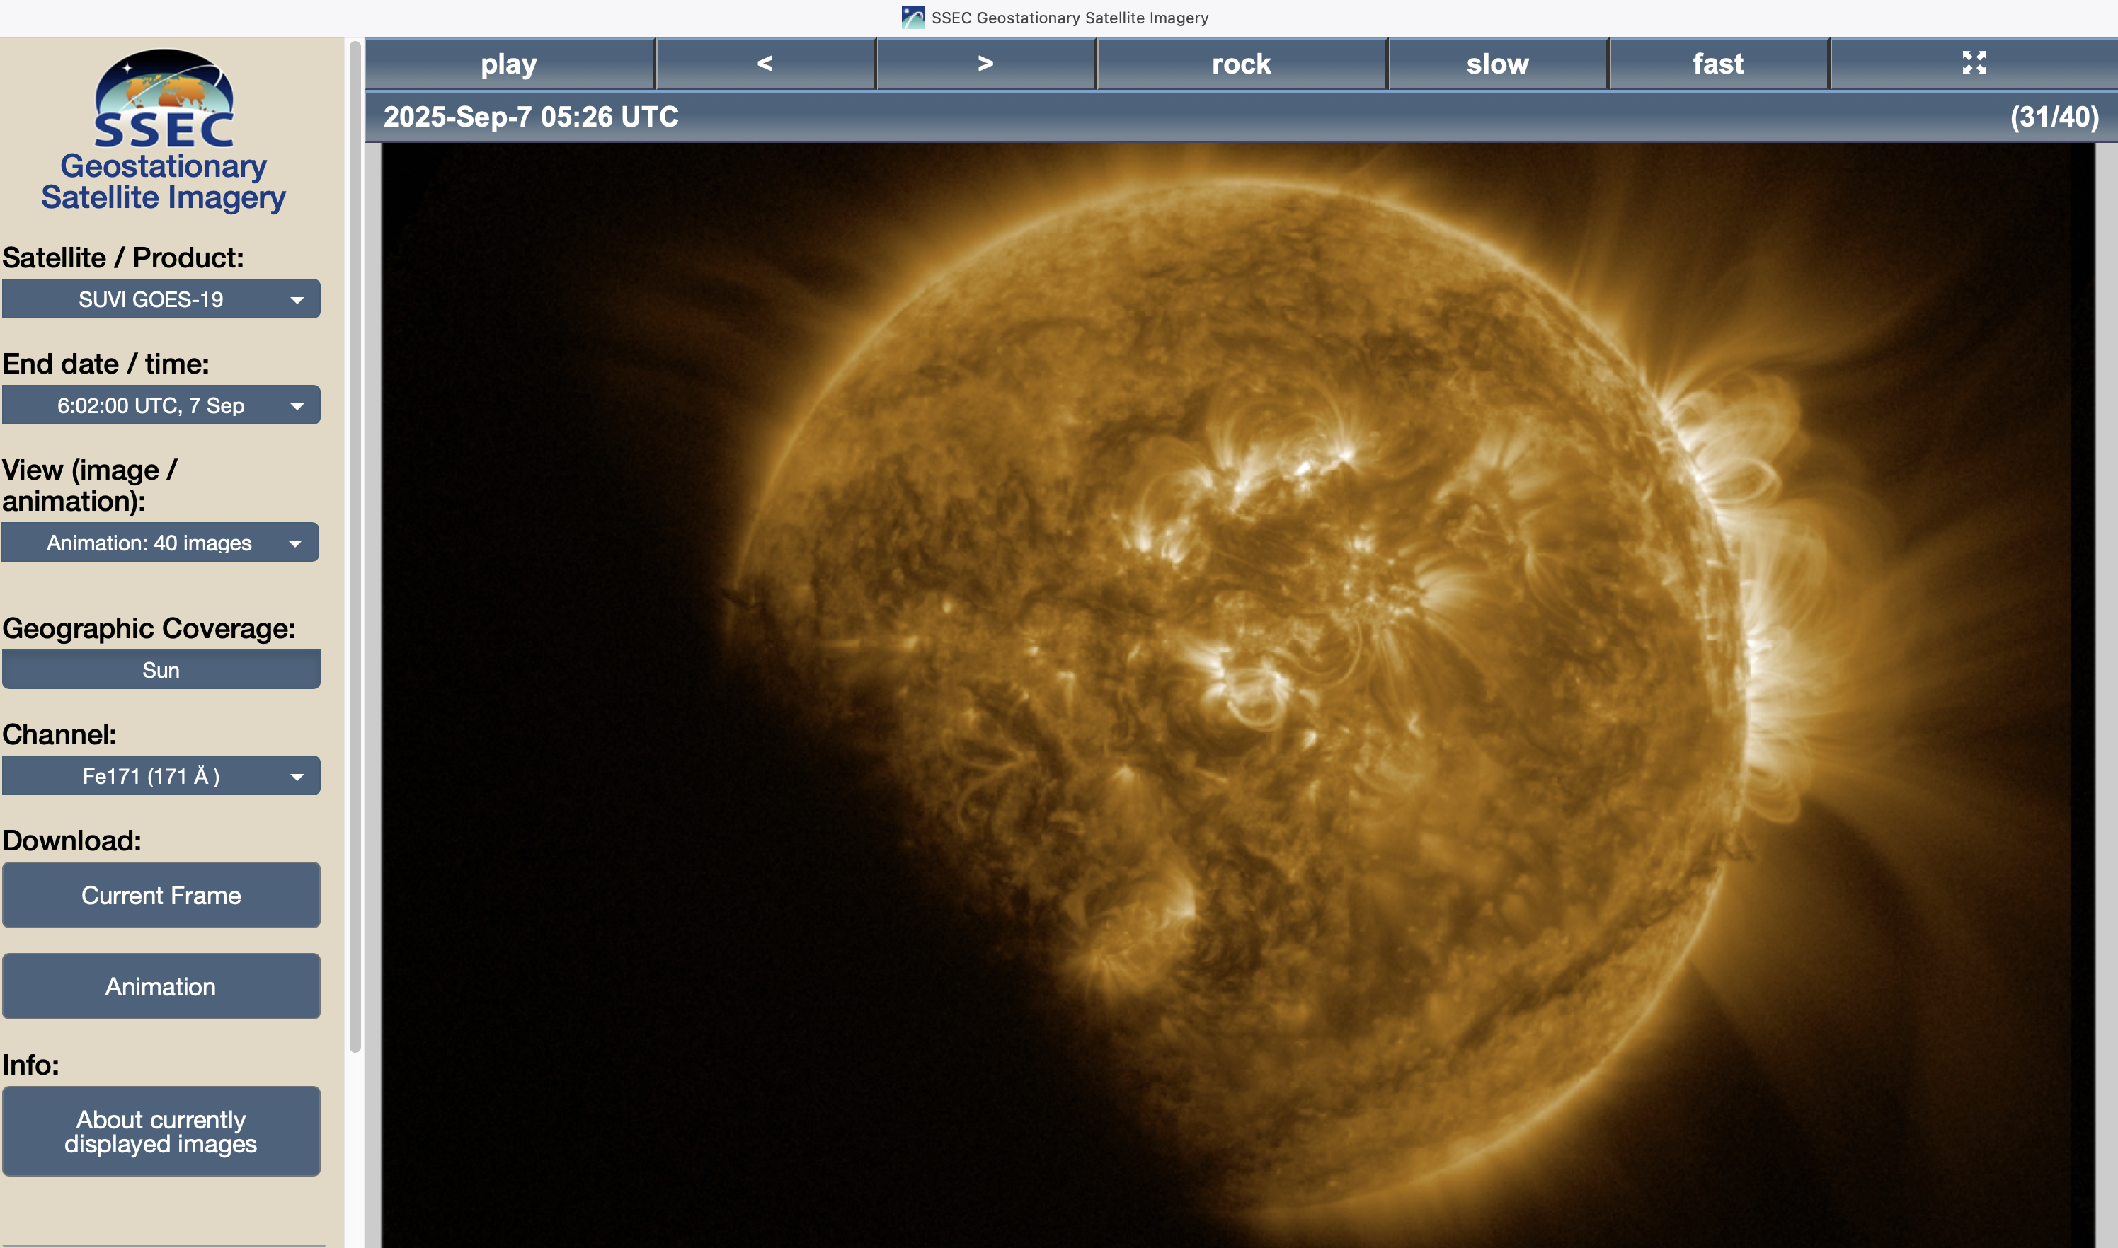Viewport: 2118px width, 1248px height.
Task: Click the sidebar vertical scrollbar
Action: tap(355, 547)
